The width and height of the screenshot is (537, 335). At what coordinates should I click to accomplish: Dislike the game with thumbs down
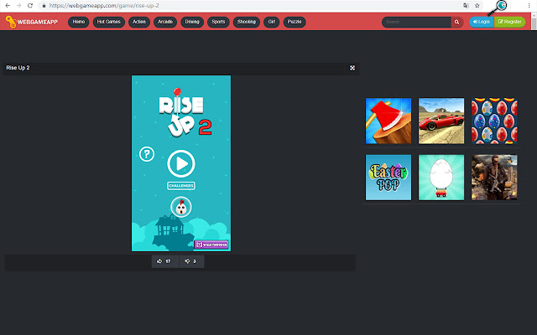[x=192, y=261]
